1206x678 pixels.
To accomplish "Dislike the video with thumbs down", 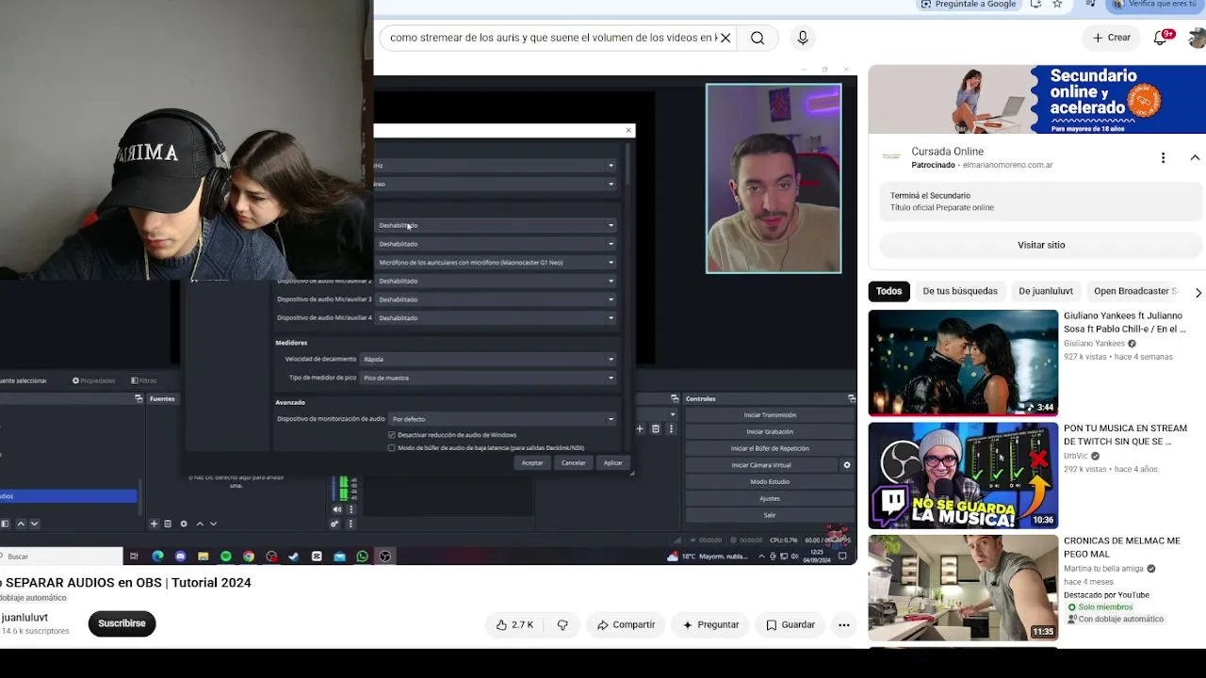I will click(x=562, y=624).
